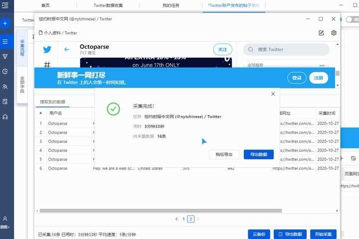Click the 2020-10-27 cell in row 2

coord(328,132)
